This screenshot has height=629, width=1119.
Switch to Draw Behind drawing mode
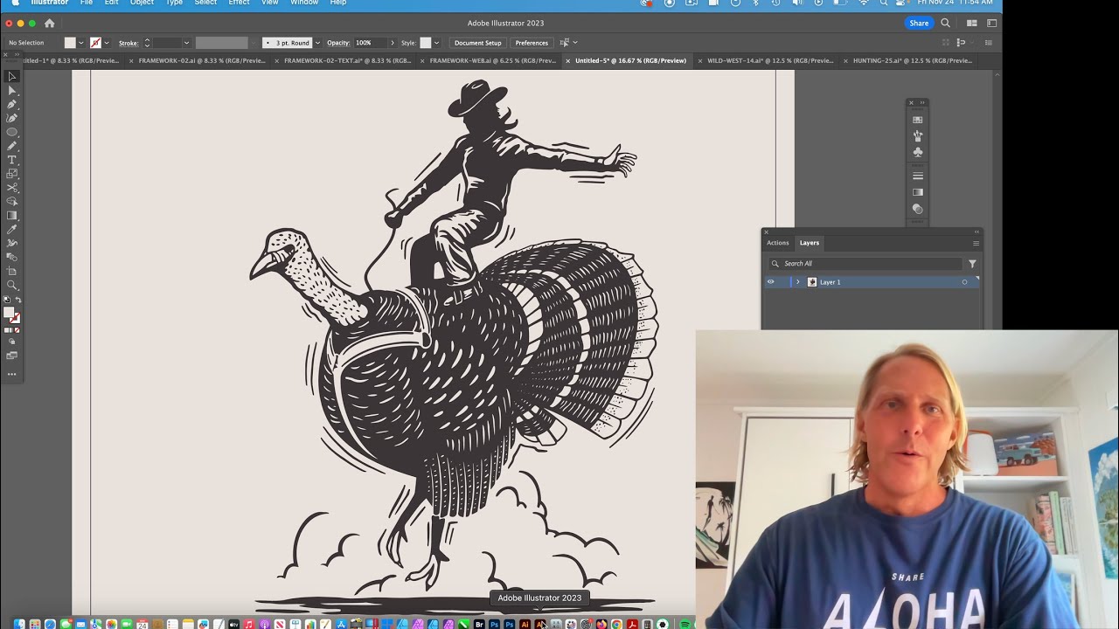coord(11,342)
